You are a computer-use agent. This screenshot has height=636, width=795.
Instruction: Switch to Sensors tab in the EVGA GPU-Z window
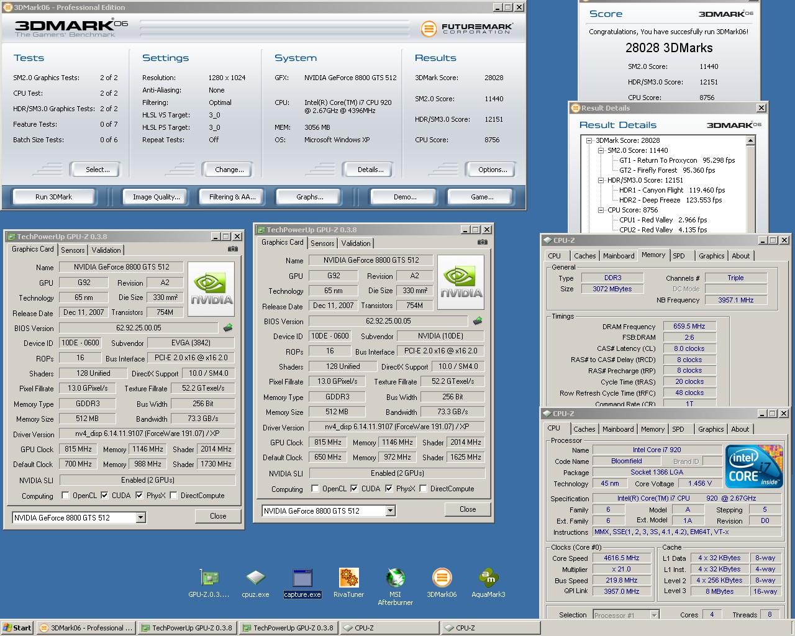pyautogui.click(x=73, y=250)
